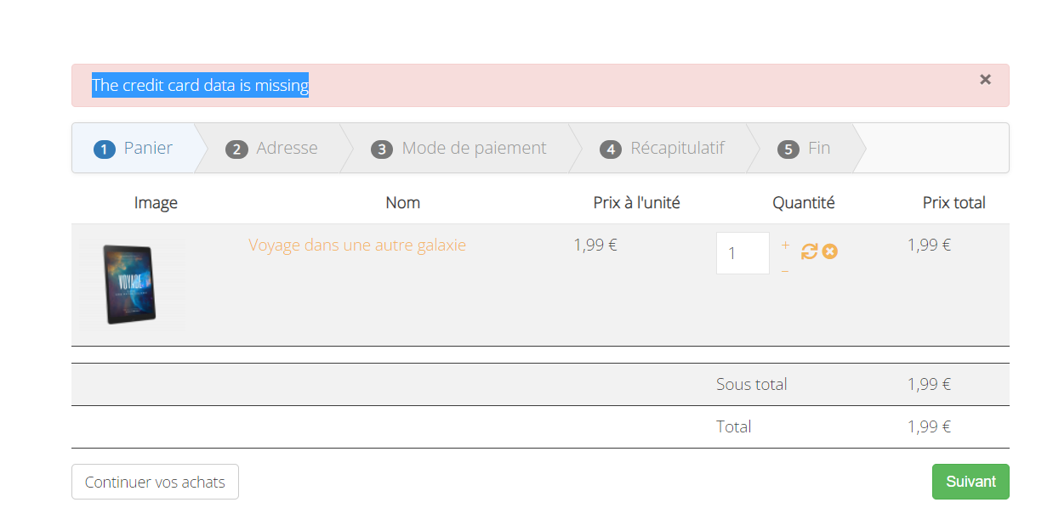The width and height of the screenshot is (1053, 525).
Task: Switch to the Mode de paiement step
Action: [459, 149]
